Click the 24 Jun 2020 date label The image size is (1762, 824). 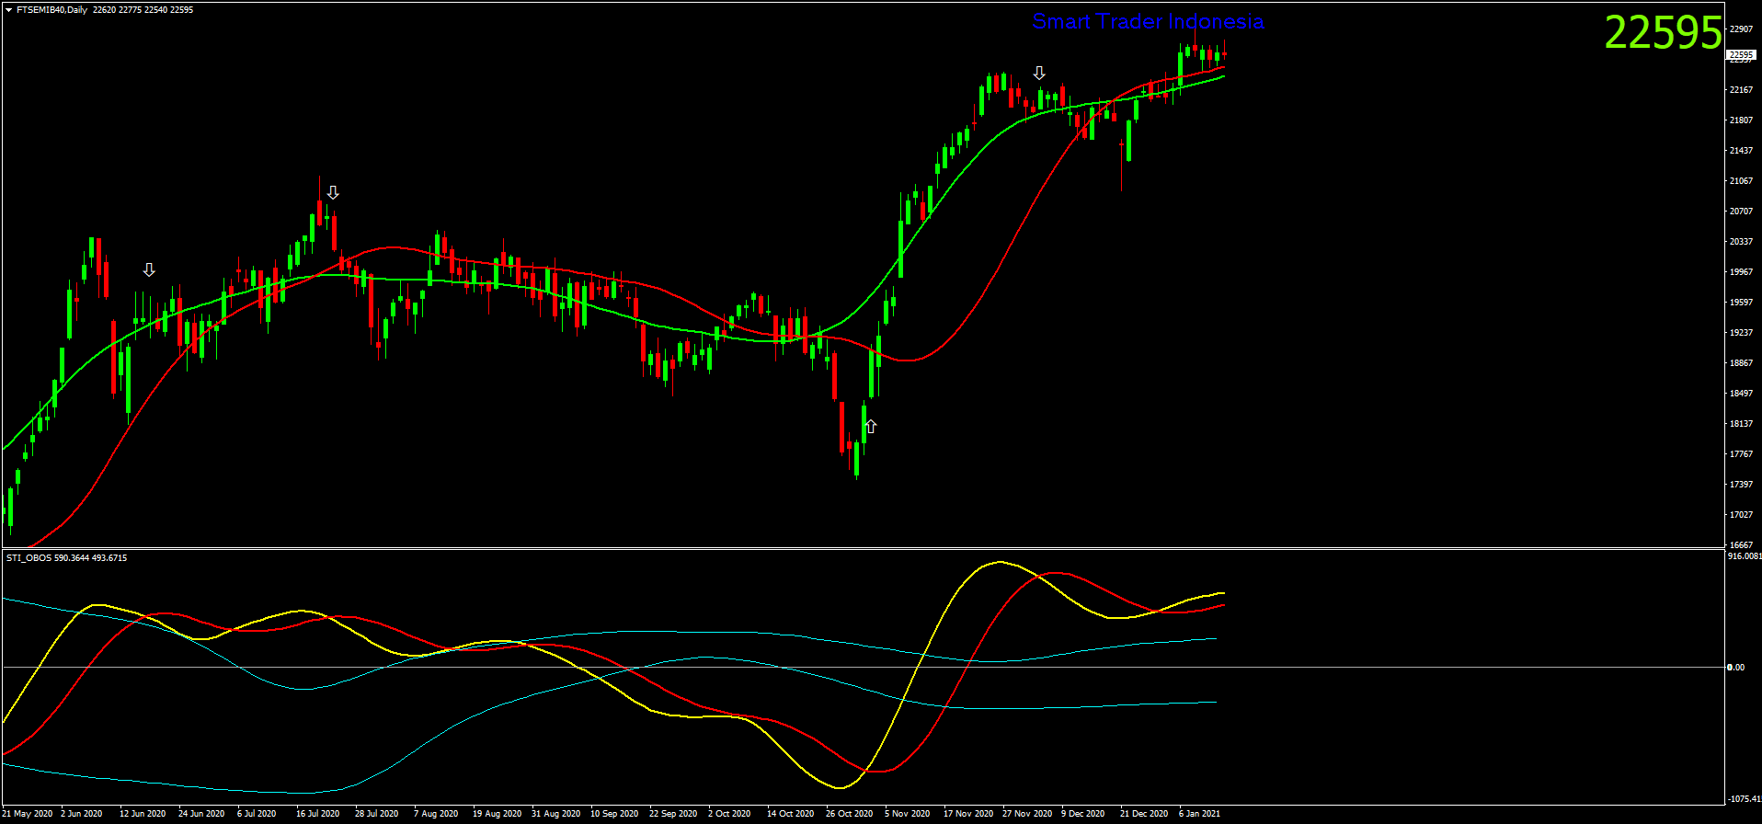click(201, 814)
